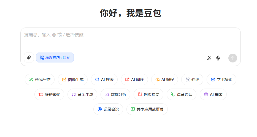Start a 语音通话 voice call
Image resolution: width=257 pixels, height=137 pixels.
pos(182,94)
